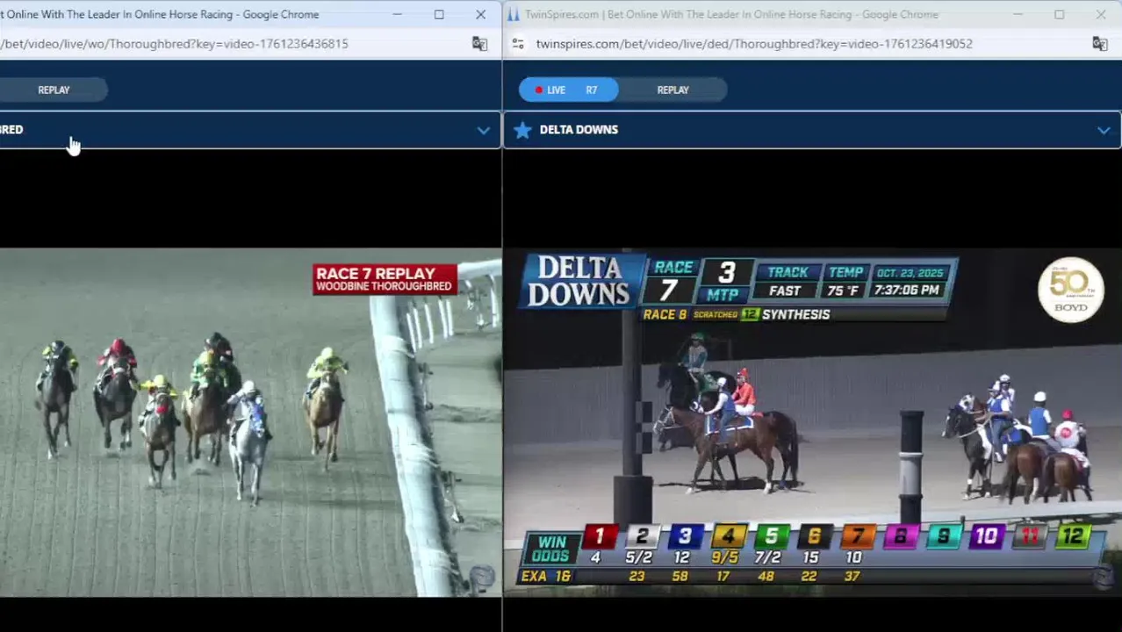The image size is (1122, 632).
Task: Maximize the left Chrome window
Action: point(439,14)
